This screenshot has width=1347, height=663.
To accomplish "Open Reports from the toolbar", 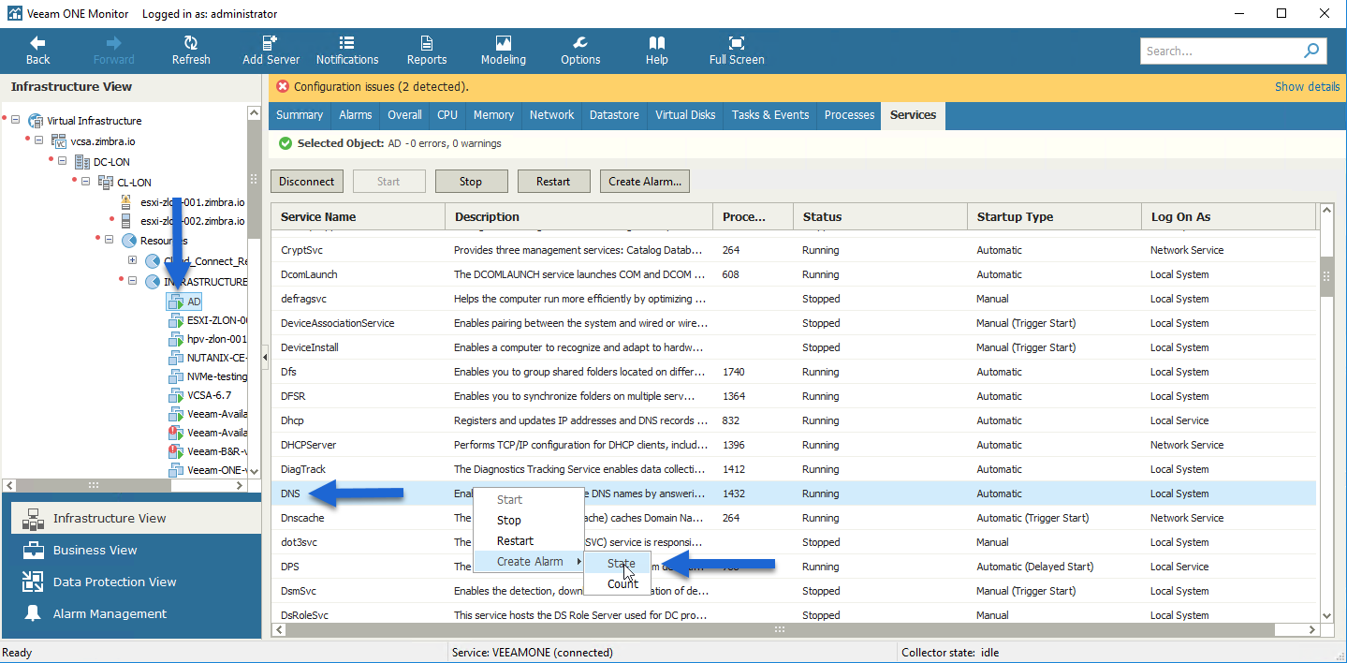I will click(x=427, y=43).
